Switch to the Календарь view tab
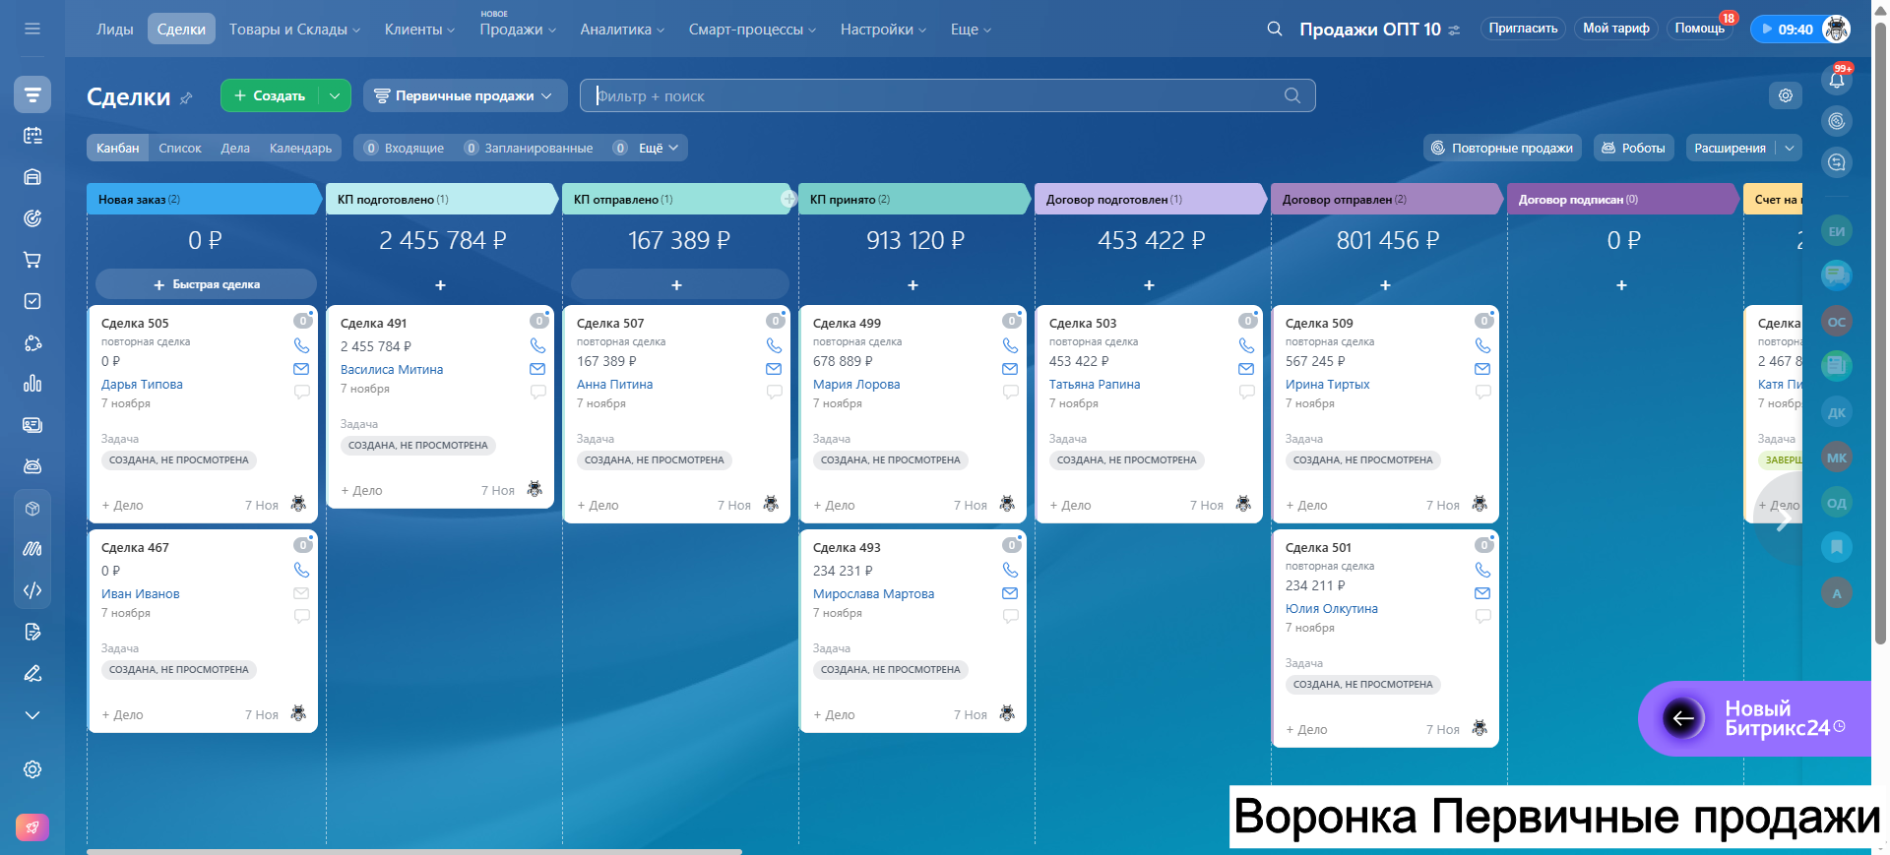 [300, 148]
